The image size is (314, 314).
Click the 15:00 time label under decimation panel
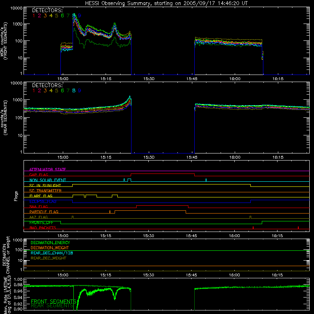(x=63, y=275)
